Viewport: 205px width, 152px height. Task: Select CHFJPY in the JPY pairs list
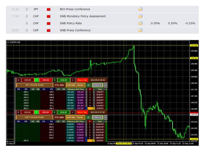point(100,109)
